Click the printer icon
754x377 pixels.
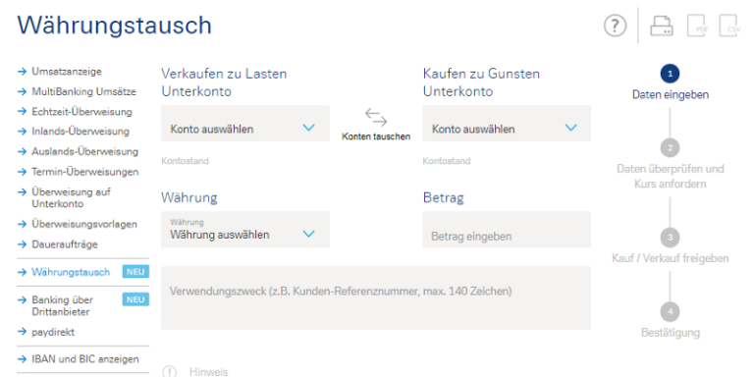662,26
